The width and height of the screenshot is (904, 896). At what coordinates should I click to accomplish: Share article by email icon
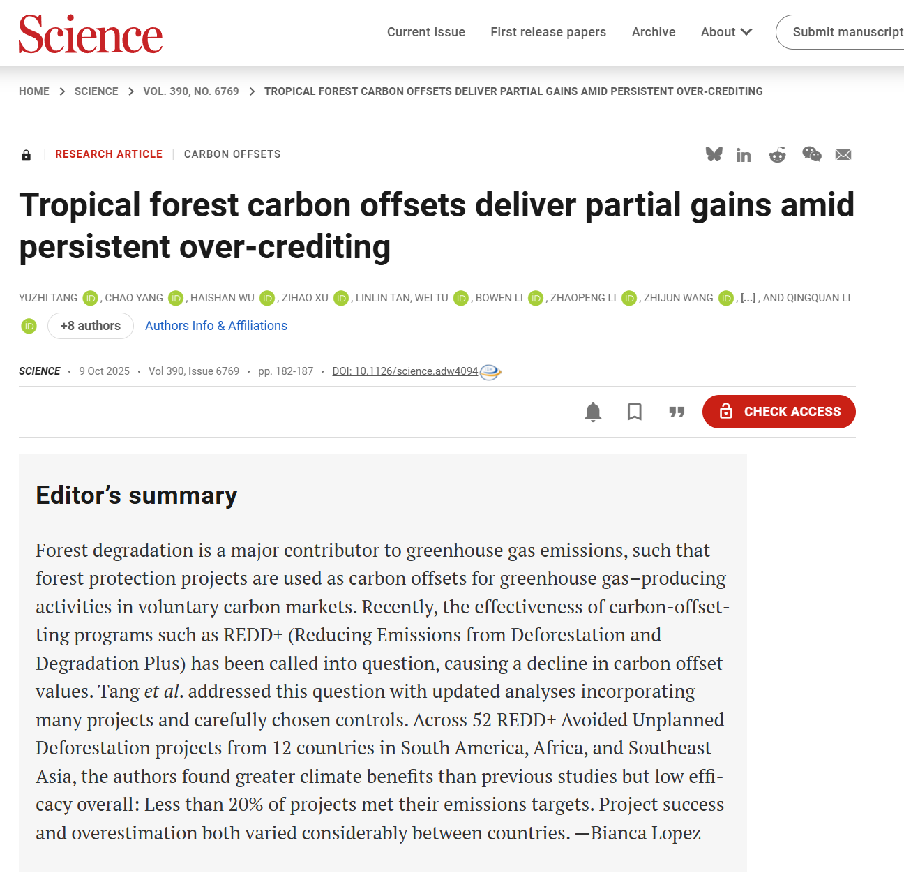tap(843, 155)
